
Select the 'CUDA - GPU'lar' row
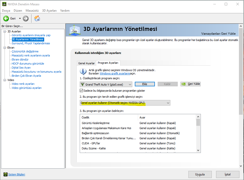[138, 143]
